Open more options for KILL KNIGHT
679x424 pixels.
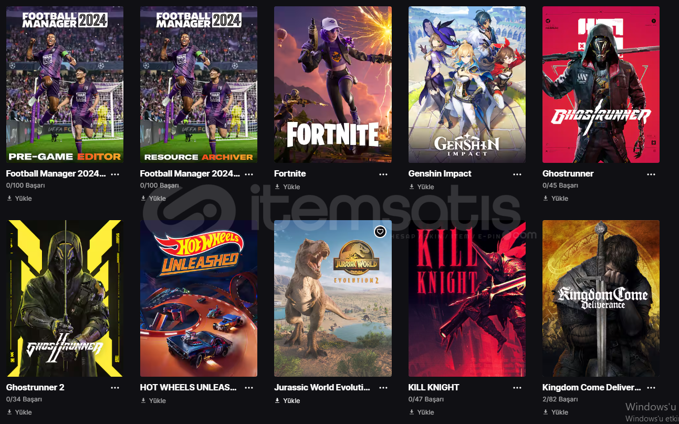[x=517, y=388]
